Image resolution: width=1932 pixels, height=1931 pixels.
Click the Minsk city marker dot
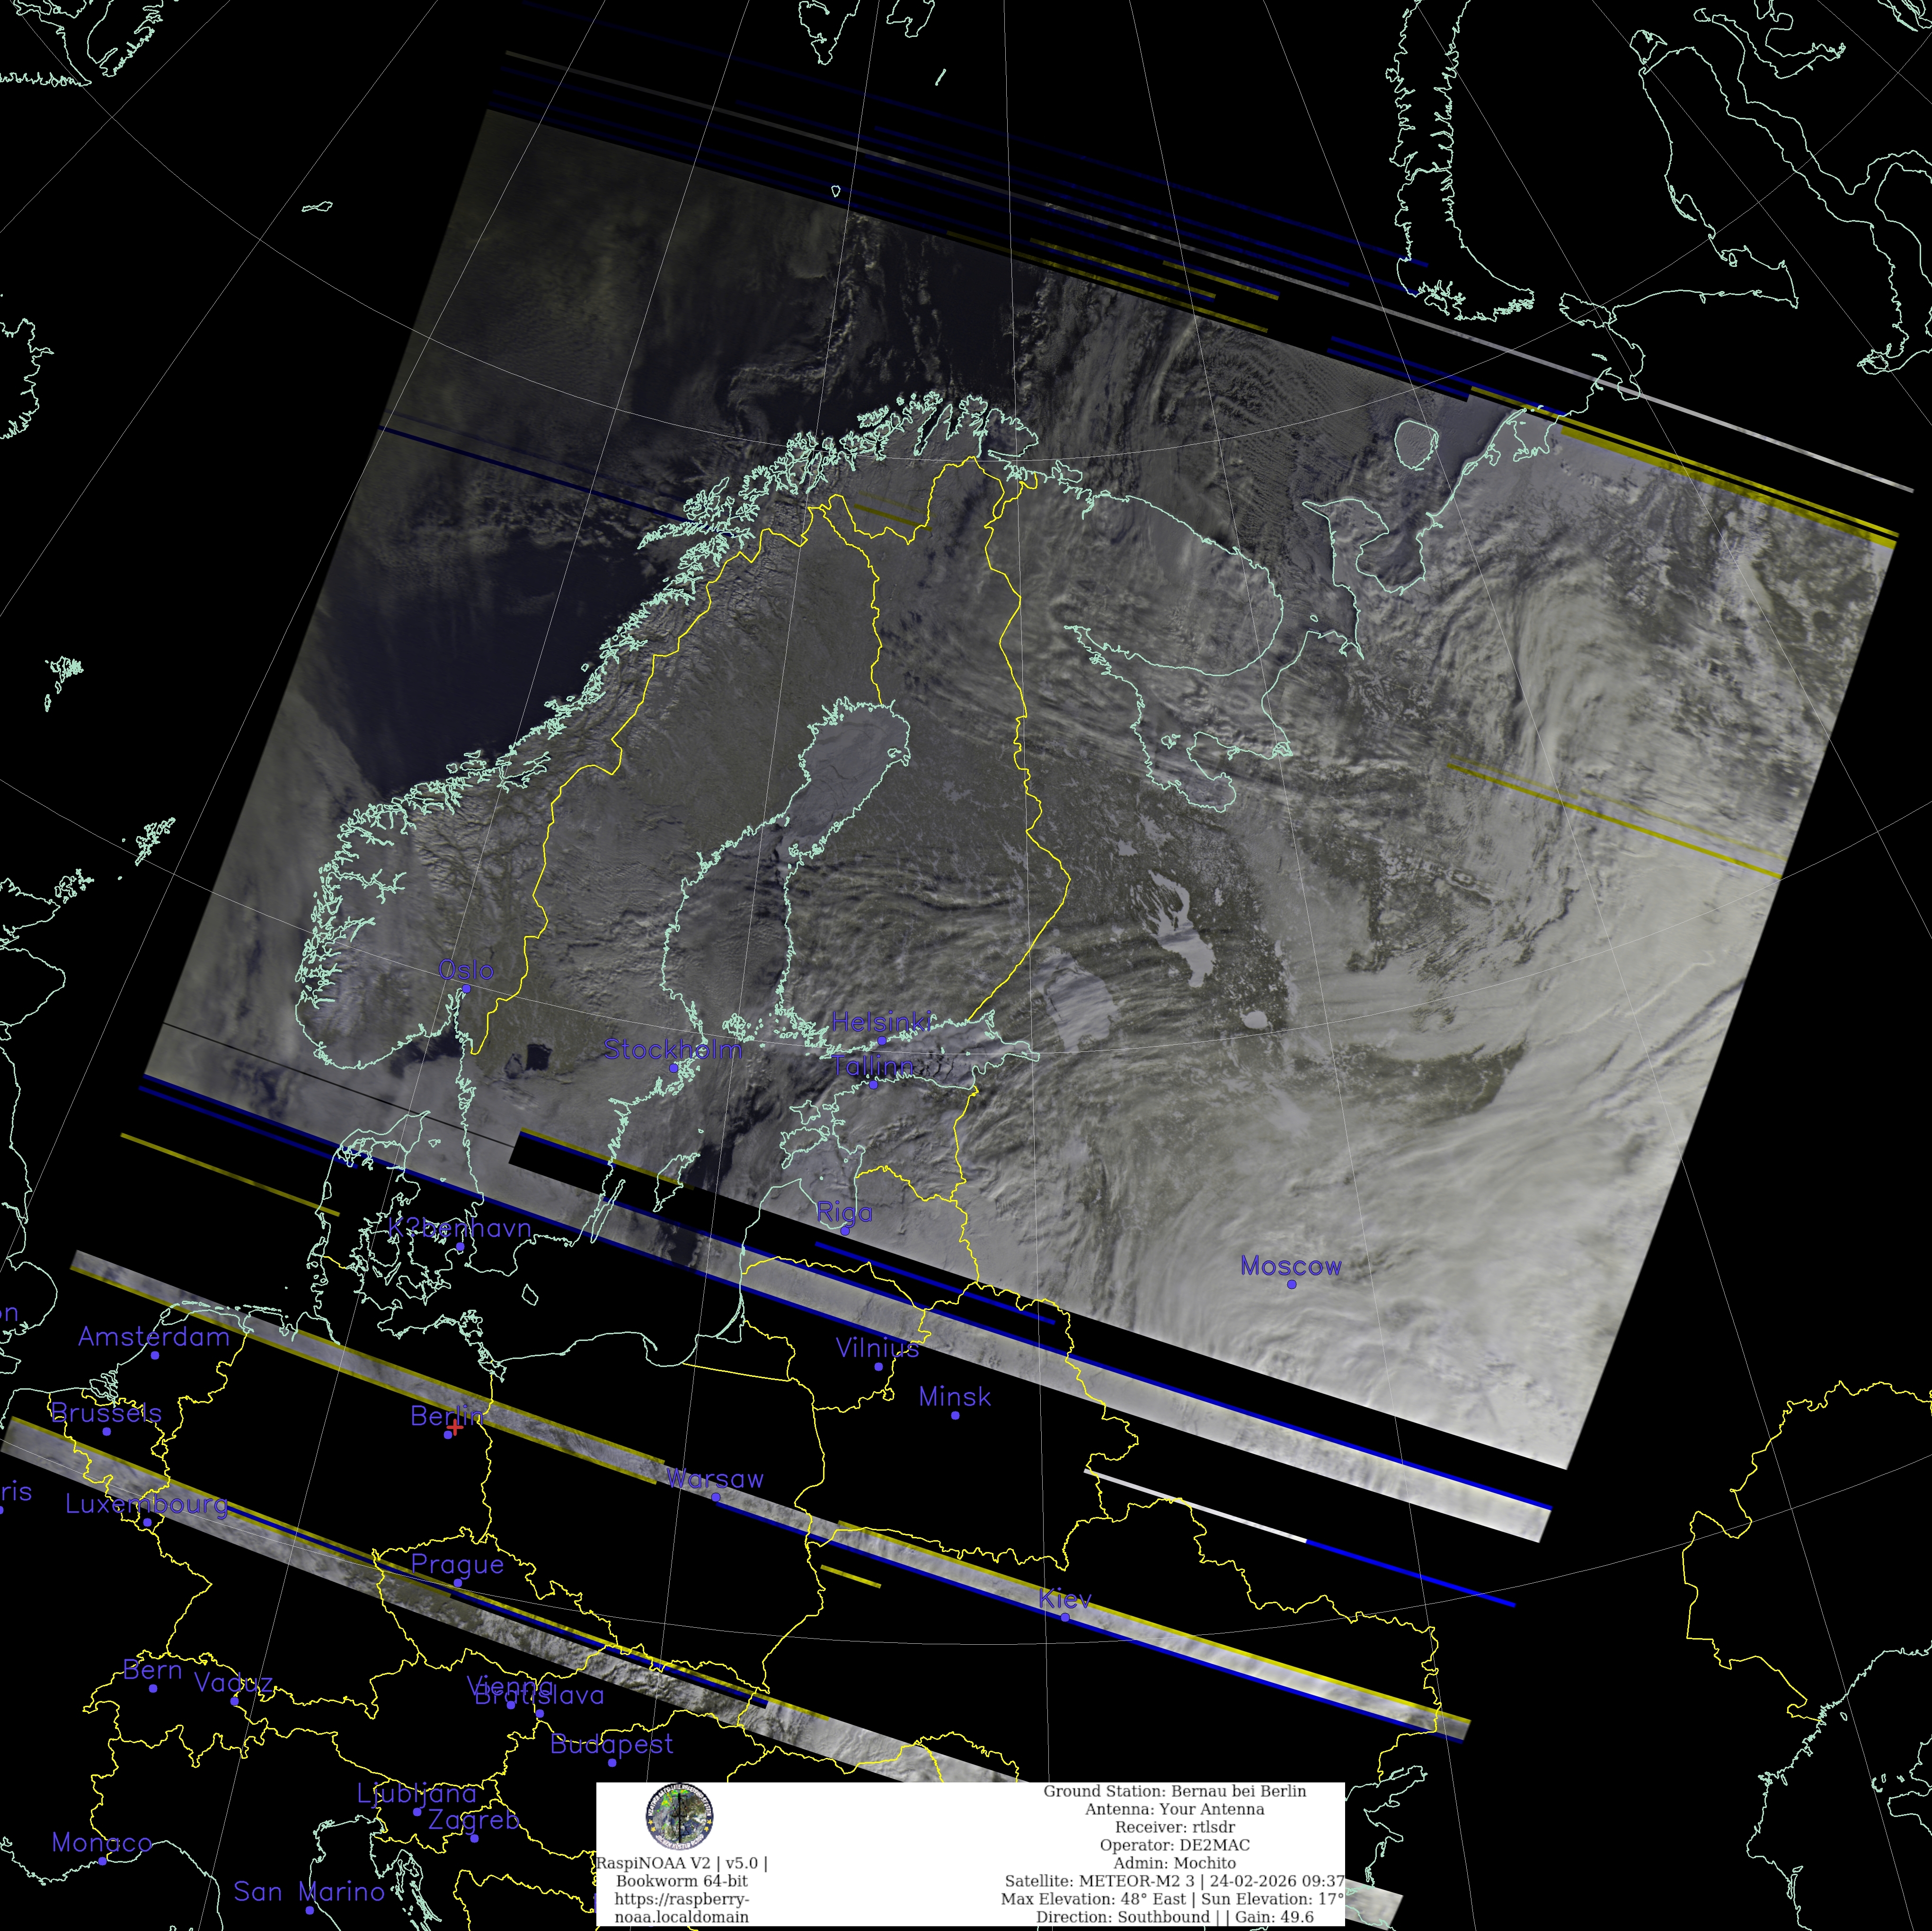tap(955, 1415)
